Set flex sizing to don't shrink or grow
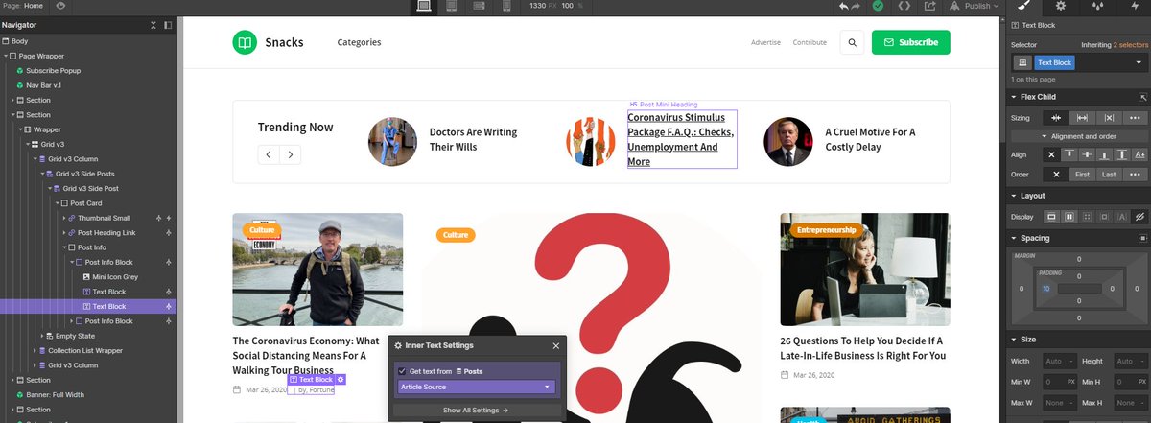Viewport: 1151px width, 423px height. coord(1108,117)
